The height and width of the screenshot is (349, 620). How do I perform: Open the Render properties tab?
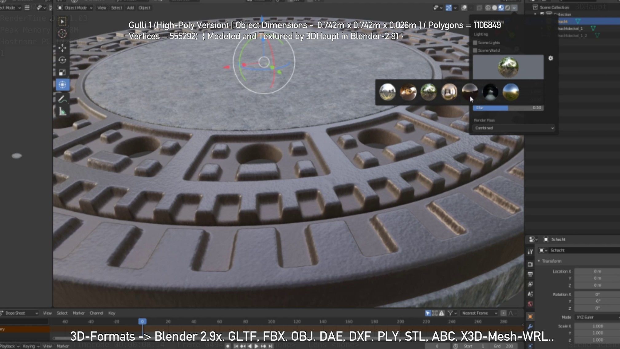(x=530, y=264)
